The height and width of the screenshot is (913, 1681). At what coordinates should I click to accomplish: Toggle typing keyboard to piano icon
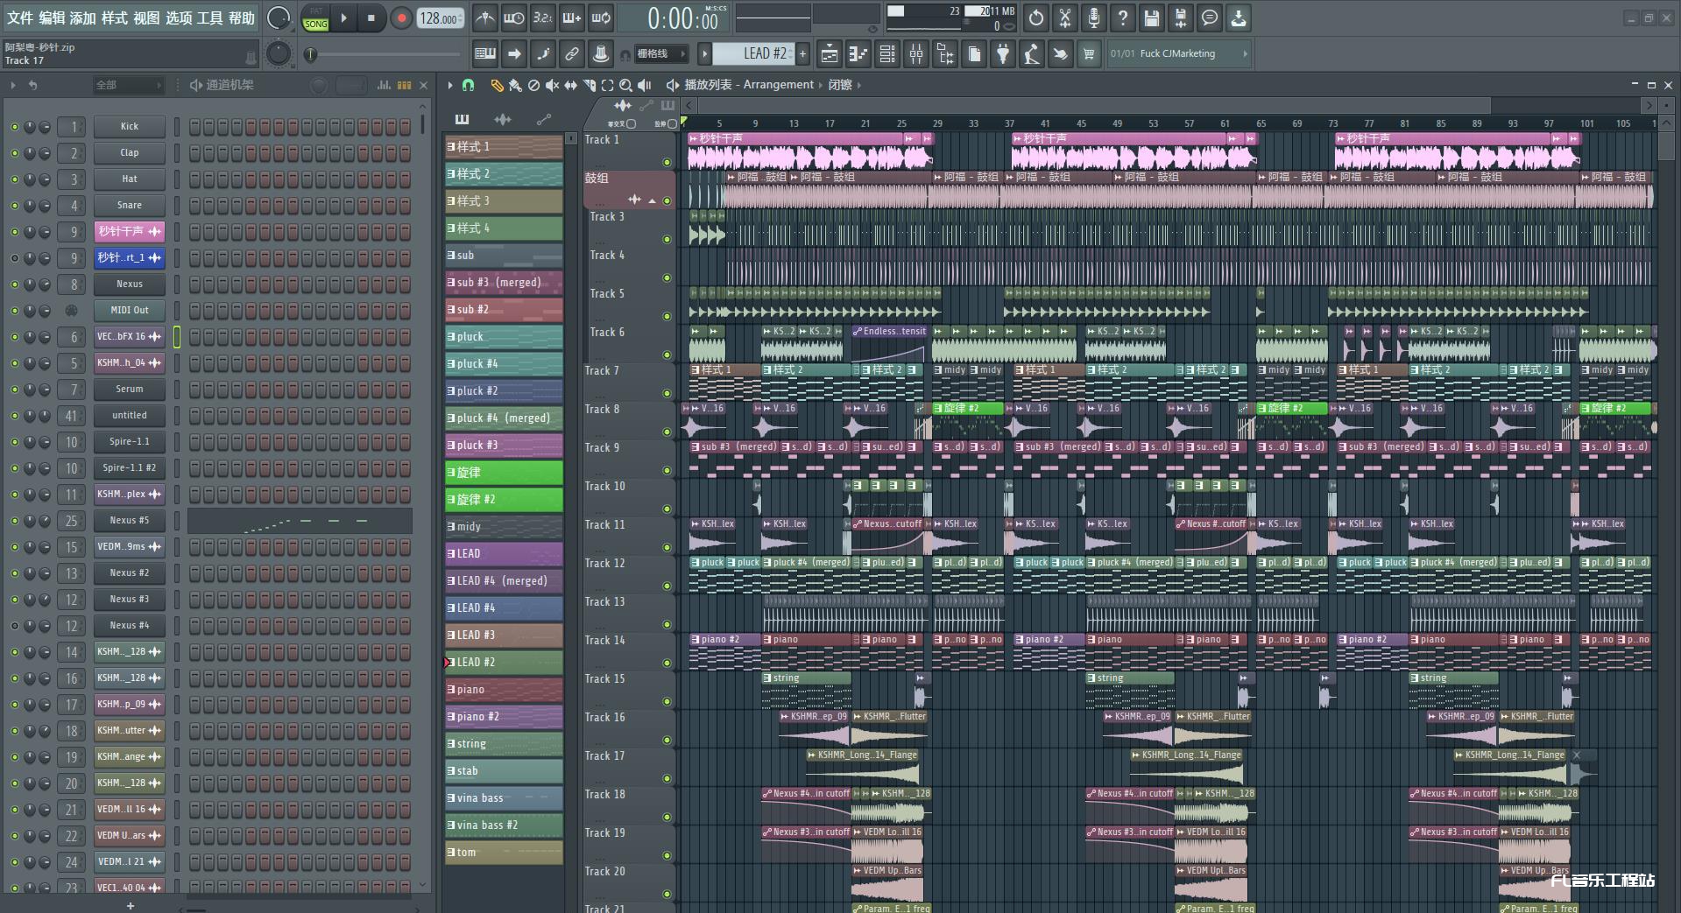(484, 54)
